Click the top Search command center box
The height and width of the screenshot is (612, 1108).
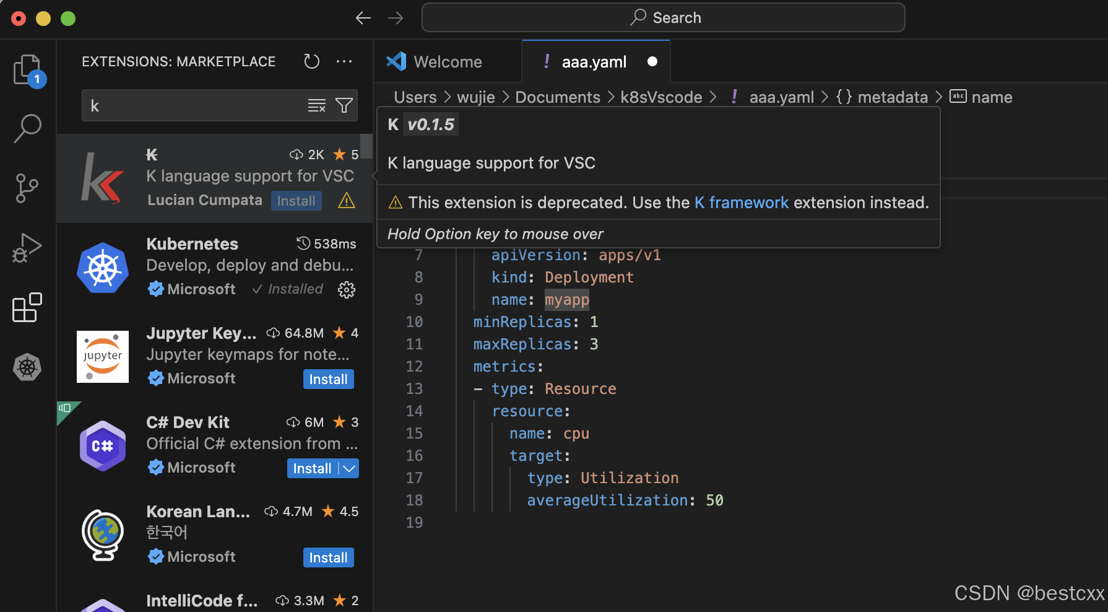pyautogui.click(x=663, y=17)
